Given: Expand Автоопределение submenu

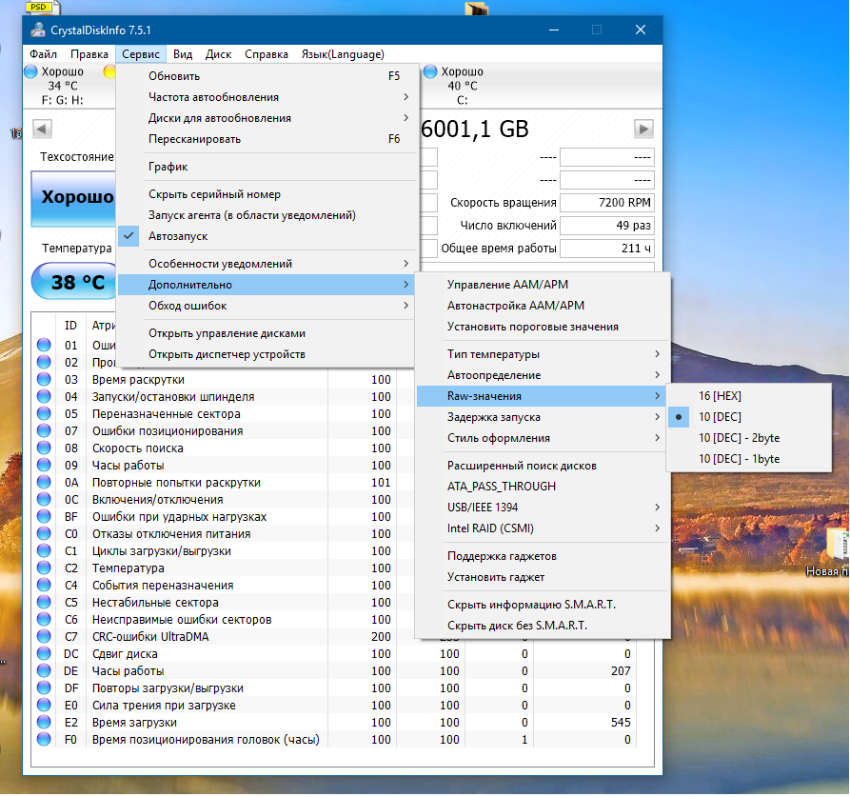Looking at the screenshot, I should click(x=543, y=375).
